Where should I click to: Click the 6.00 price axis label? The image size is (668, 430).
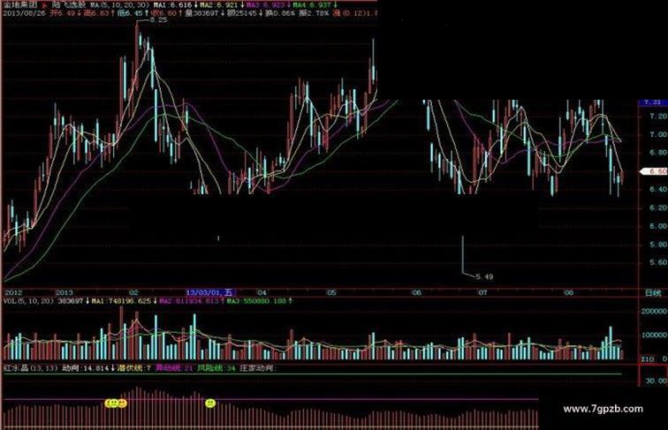[x=658, y=226]
